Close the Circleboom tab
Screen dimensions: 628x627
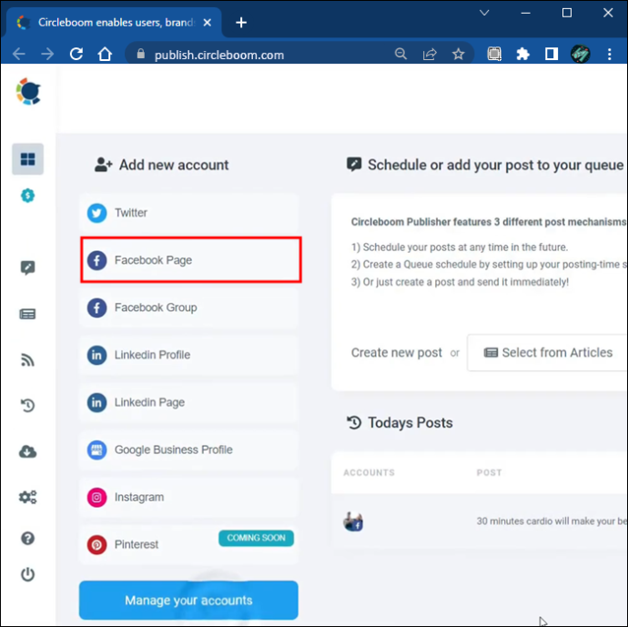(208, 23)
